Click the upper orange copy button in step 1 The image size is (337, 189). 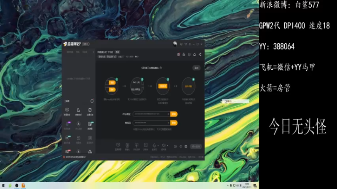point(112,82)
